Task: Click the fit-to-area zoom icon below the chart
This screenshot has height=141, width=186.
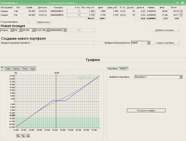Action: coord(28,135)
